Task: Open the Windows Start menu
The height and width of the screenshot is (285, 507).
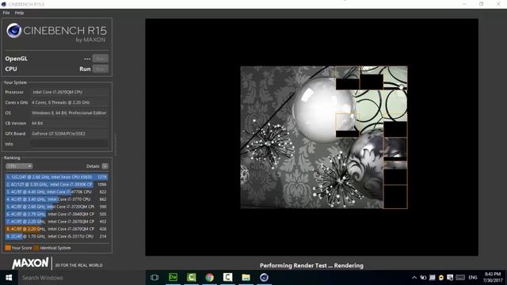Action: [x=9, y=278]
